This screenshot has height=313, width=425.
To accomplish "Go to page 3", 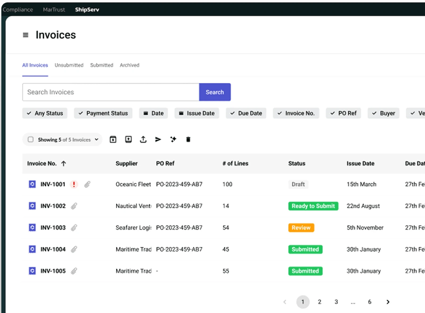I will pos(336,302).
